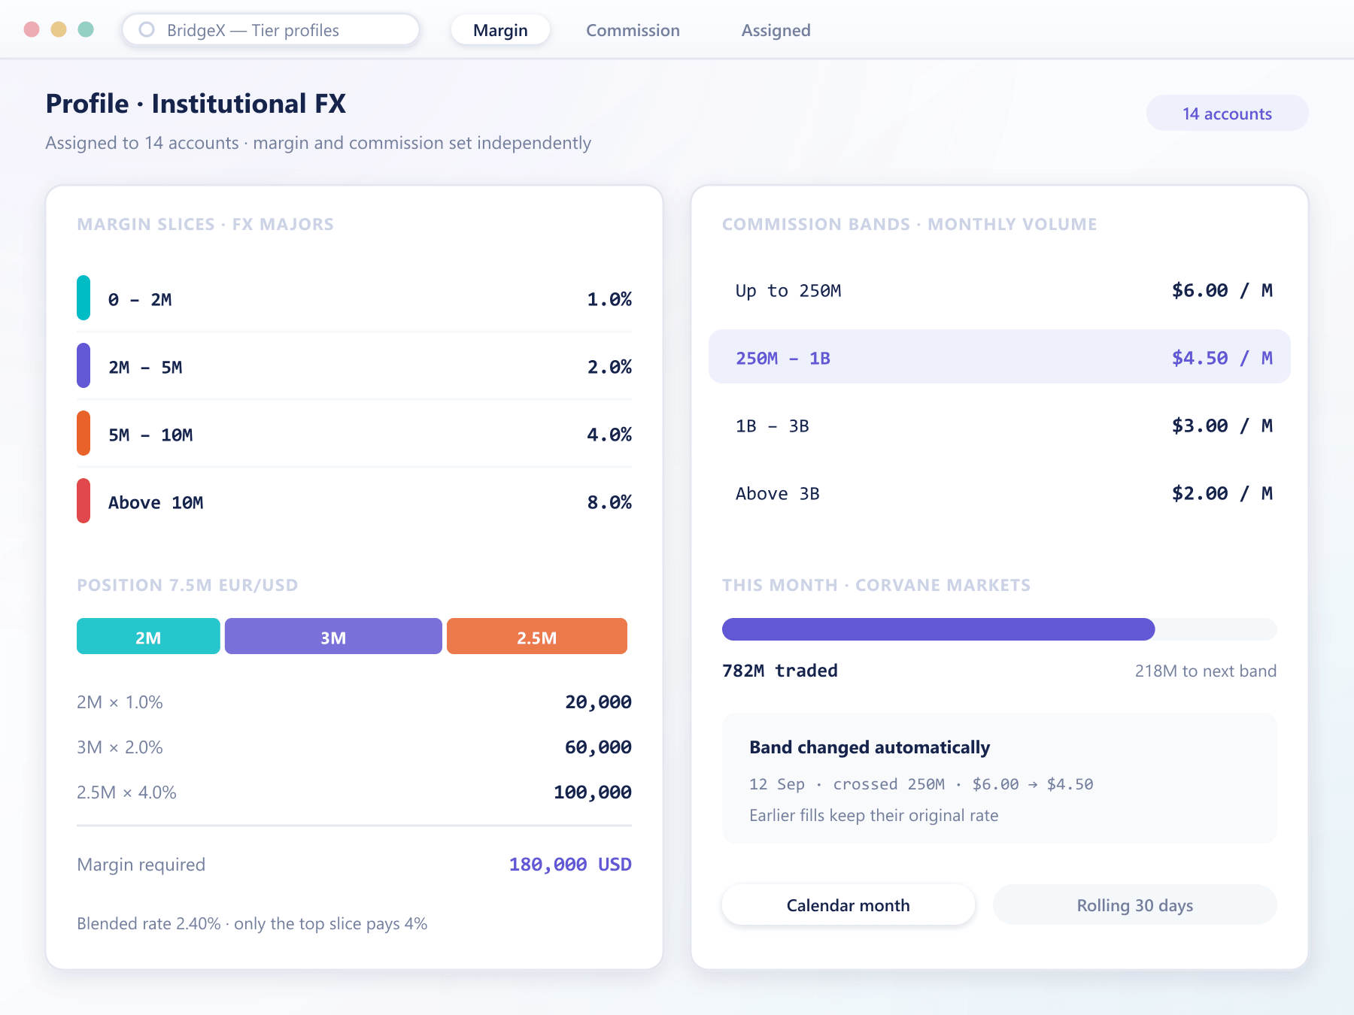Image resolution: width=1354 pixels, height=1015 pixels.
Task: Click the Band changed automatically notice
Action: pos(1000,779)
